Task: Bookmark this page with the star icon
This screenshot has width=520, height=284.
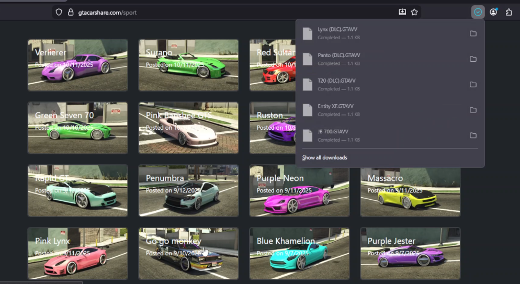Action: pos(414,12)
